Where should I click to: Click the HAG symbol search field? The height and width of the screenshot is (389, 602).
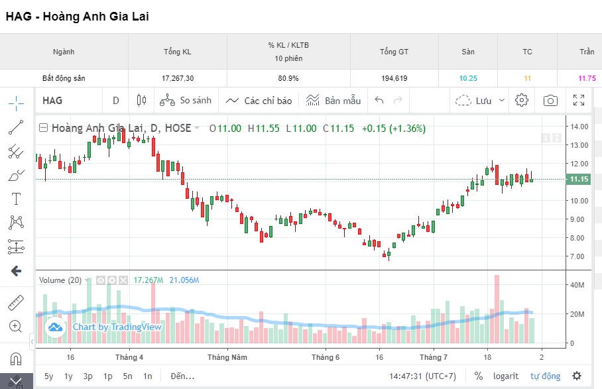(x=65, y=101)
